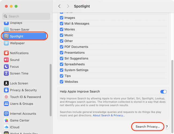Open the About Search & Privacy link

[109, 115]
